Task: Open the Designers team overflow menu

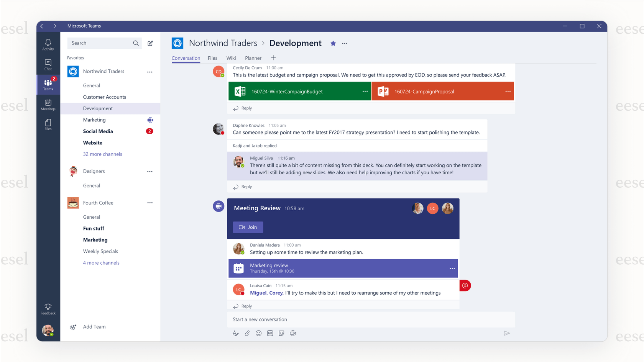Action: (150, 171)
